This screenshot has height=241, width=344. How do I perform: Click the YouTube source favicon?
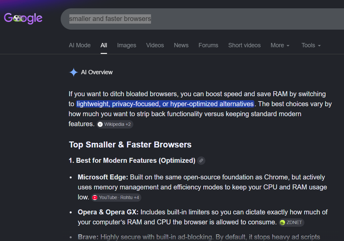[x=95, y=198]
